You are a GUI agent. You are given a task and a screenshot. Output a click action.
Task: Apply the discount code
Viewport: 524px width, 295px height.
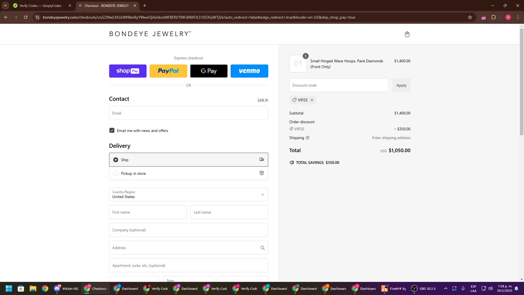pos(401,85)
